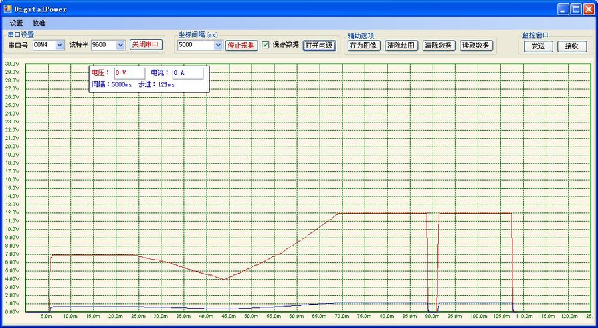Click the 5.0m x-axis label
The image size is (598, 328).
[47, 317]
